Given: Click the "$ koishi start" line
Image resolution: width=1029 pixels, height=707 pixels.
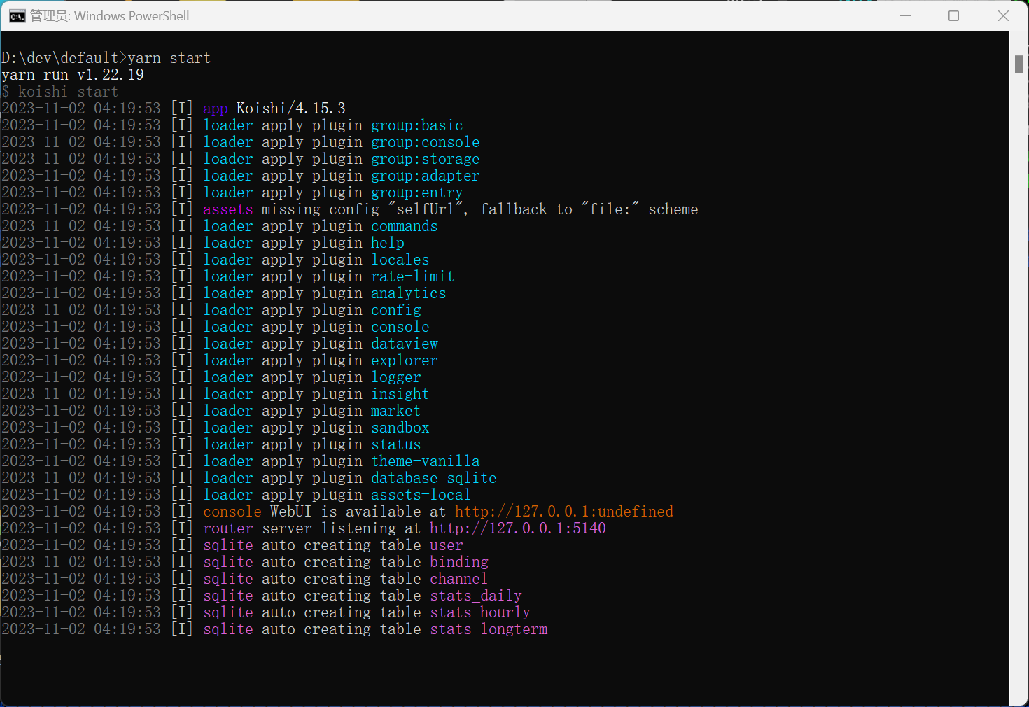Looking at the screenshot, I should [60, 92].
